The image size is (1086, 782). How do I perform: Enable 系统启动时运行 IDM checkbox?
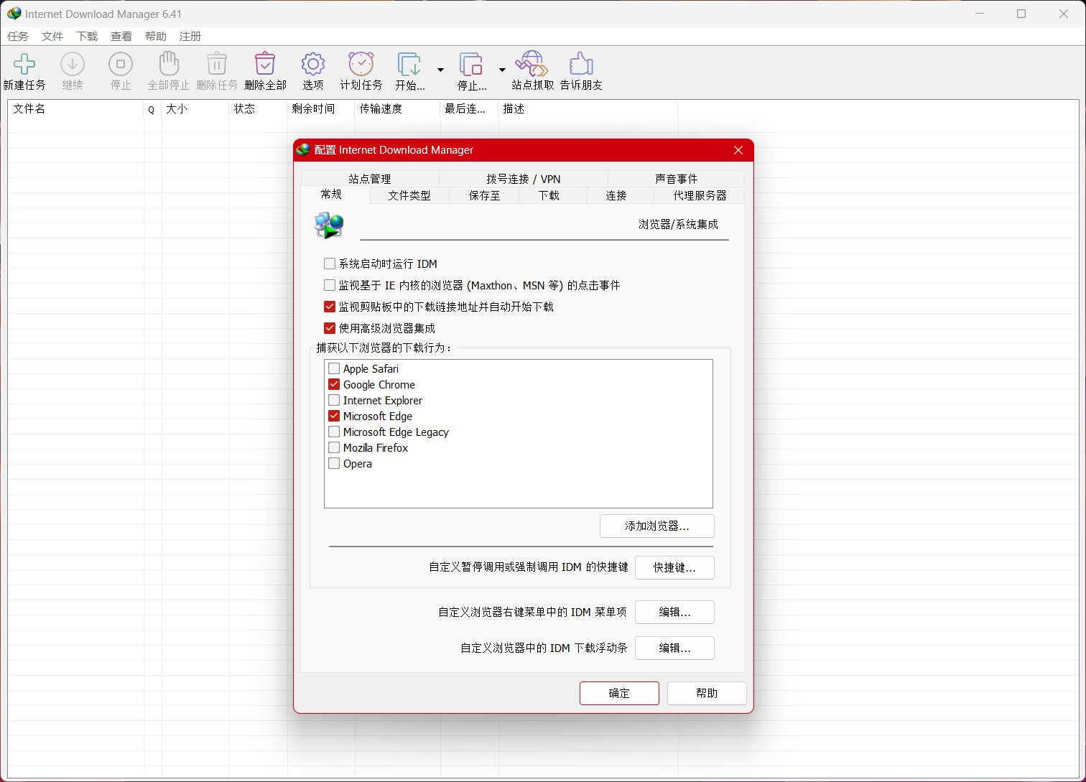[x=330, y=264]
